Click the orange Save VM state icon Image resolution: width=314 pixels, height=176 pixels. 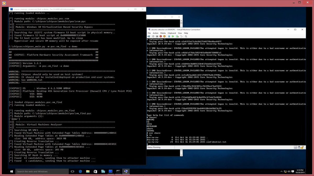point(164,36)
